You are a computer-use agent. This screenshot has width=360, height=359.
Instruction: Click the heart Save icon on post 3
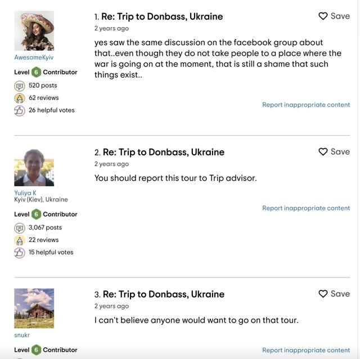pyautogui.click(x=323, y=294)
